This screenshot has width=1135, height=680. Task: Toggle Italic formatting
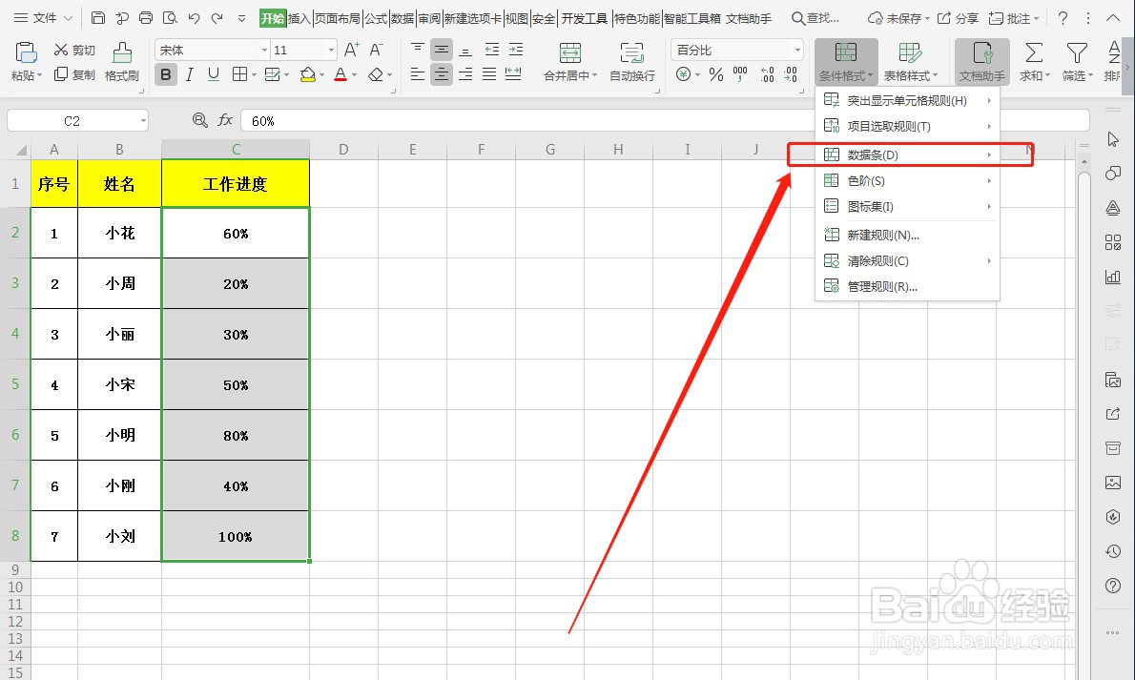pyautogui.click(x=190, y=74)
